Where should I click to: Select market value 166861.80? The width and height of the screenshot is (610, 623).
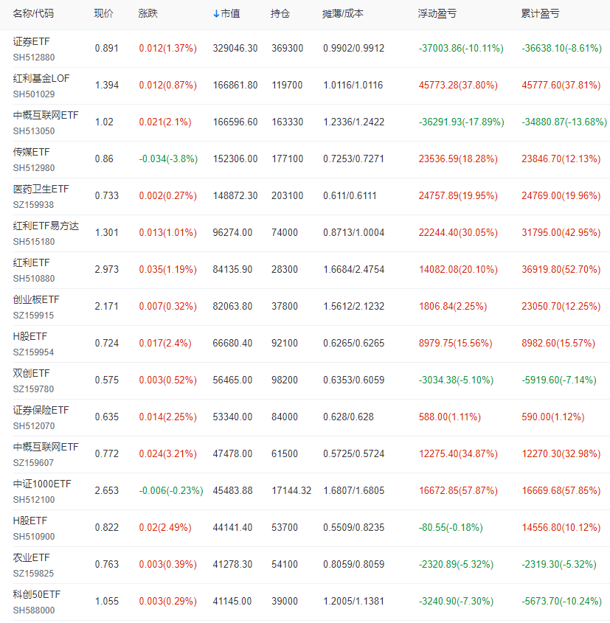pyautogui.click(x=235, y=86)
